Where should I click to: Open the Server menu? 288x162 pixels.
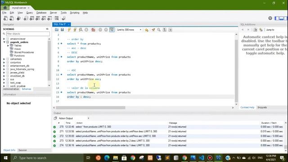click(53, 13)
